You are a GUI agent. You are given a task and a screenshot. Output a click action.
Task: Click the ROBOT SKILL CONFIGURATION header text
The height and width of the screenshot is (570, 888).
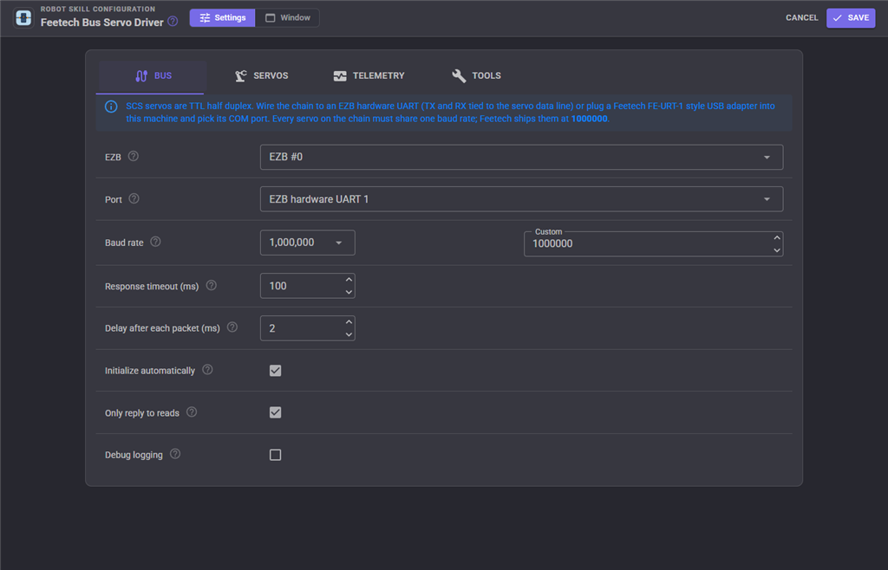(97, 9)
